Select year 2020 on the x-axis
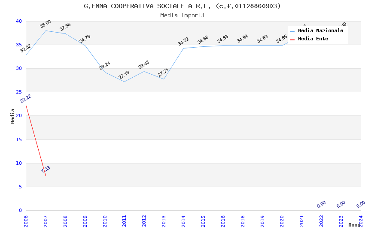Viewport: 365px width, 236px height. [282, 221]
